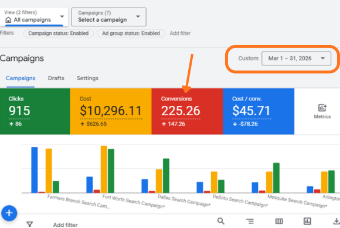Click the Custom date label
The width and height of the screenshot is (340, 228).
[249, 58]
